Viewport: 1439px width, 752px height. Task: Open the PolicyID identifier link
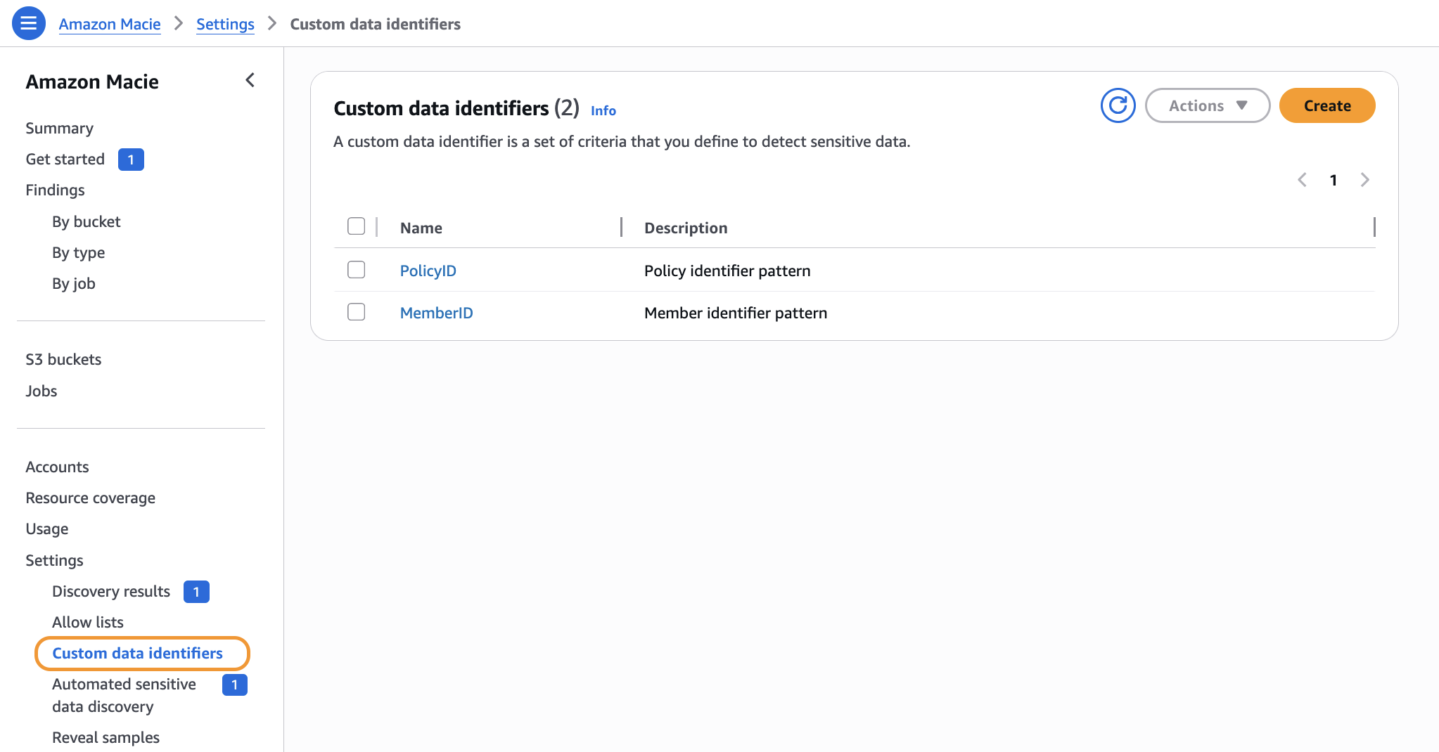click(x=428, y=271)
